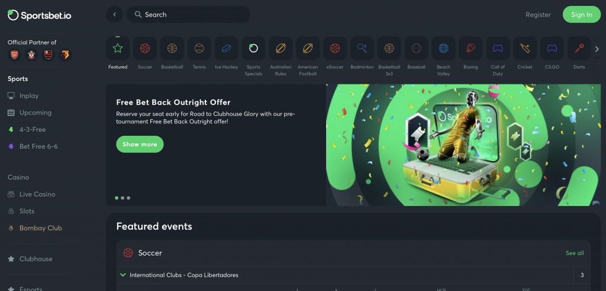The width and height of the screenshot is (606, 291).
Task: Select the Badminton racket icon
Action: (362, 48)
